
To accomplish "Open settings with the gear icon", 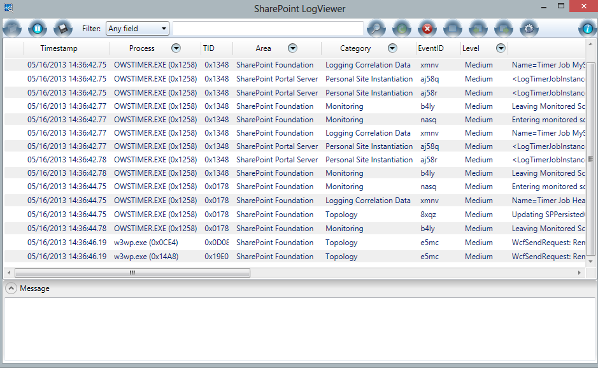I will pyautogui.click(x=529, y=29).
